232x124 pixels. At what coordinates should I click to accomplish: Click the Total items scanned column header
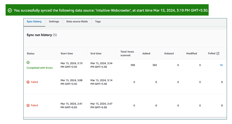tap(127, 53)
